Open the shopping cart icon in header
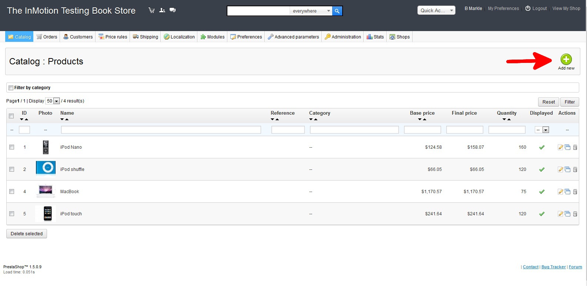The image size is (587, 286). (151, 10)
